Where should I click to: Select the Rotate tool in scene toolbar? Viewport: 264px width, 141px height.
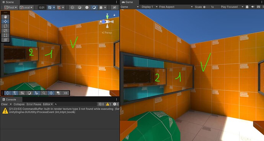pos(5,26)
